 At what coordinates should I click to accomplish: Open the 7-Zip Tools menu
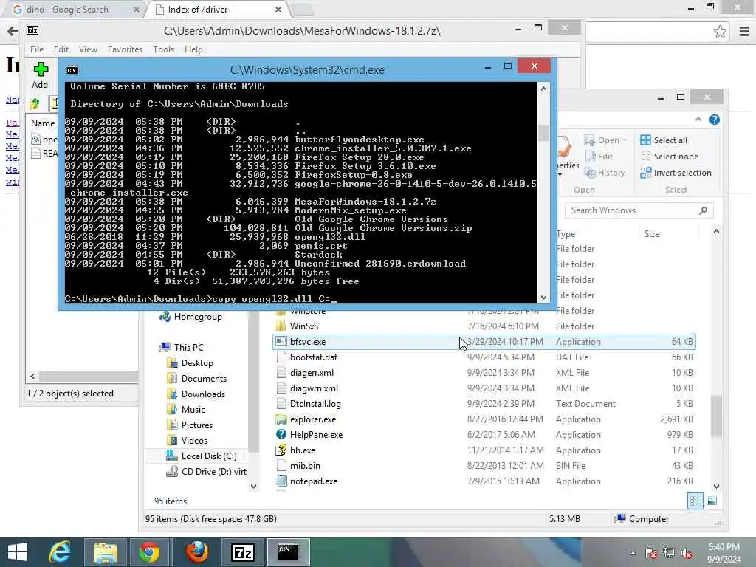[163, 49]
